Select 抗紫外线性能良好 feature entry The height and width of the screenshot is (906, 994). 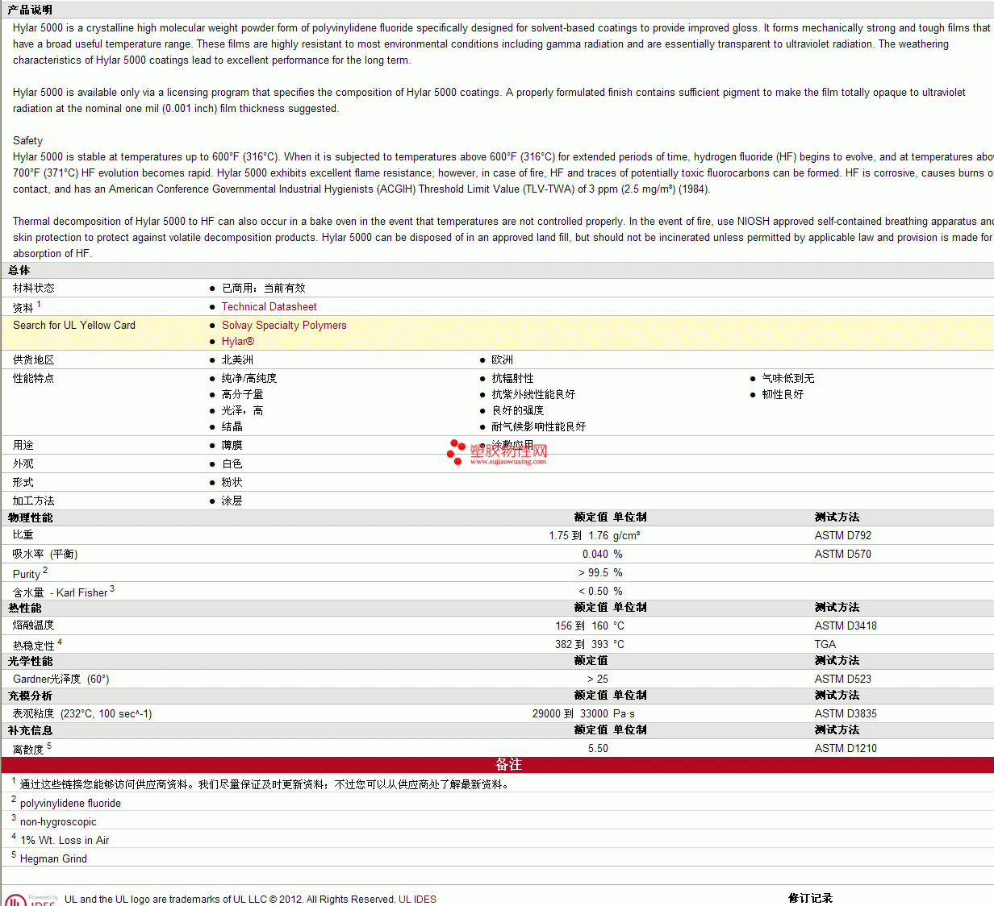533,395
